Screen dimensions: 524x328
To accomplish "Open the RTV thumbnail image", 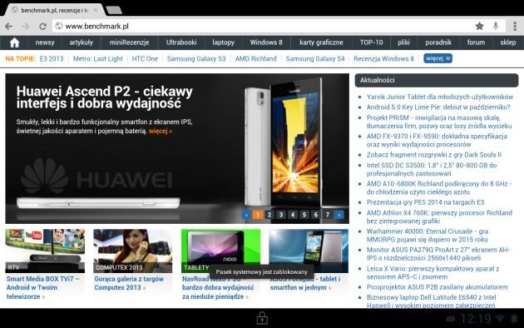I will point(45,251).
